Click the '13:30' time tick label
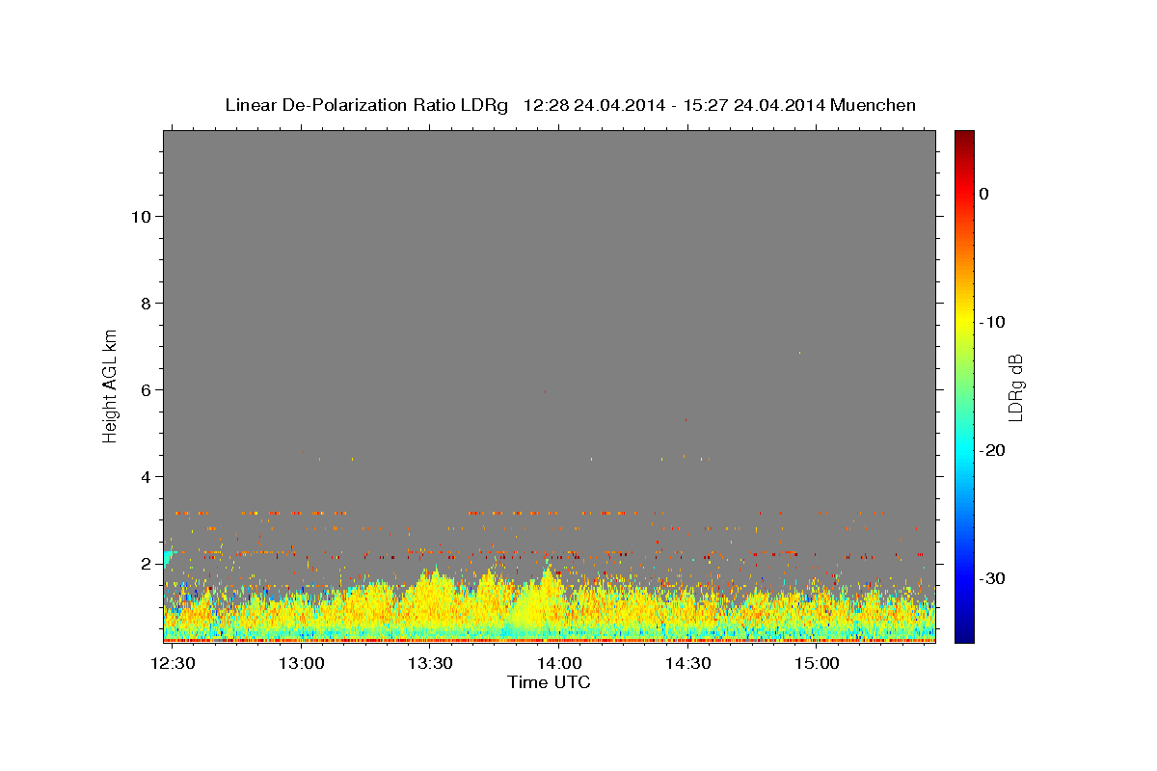 pos(430,664)
